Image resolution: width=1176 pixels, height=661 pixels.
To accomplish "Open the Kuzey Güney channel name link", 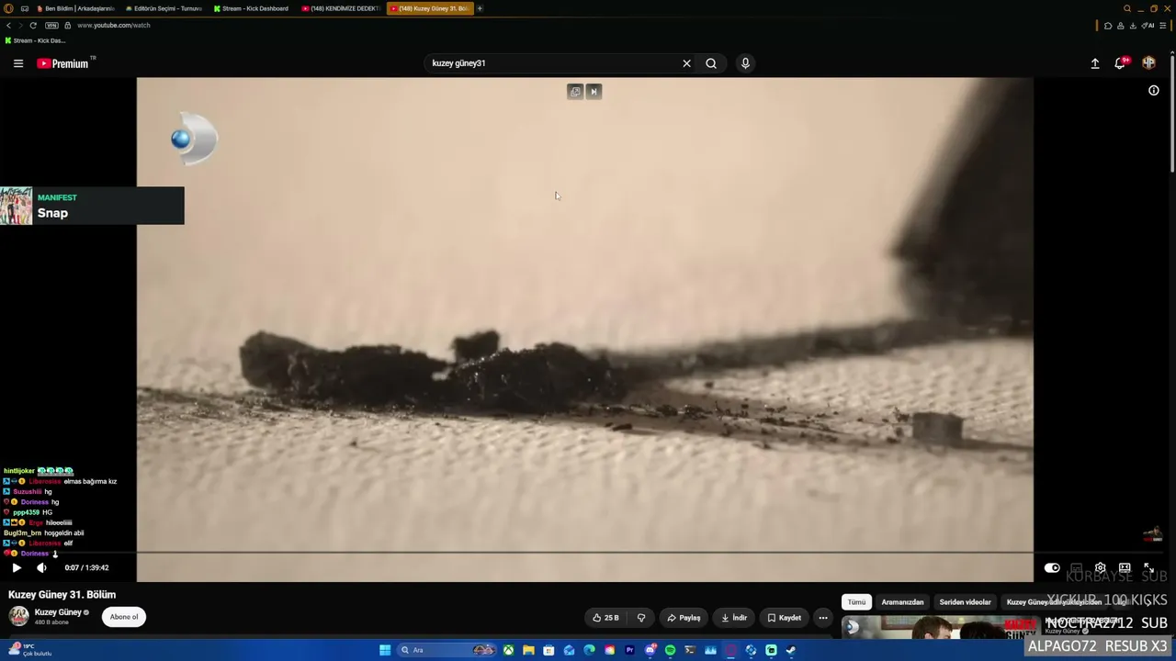I will pyautogui.click(x=58, y=612).
